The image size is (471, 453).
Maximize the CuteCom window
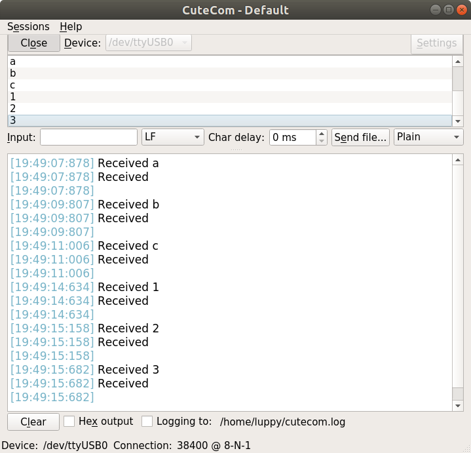[449, 10]
